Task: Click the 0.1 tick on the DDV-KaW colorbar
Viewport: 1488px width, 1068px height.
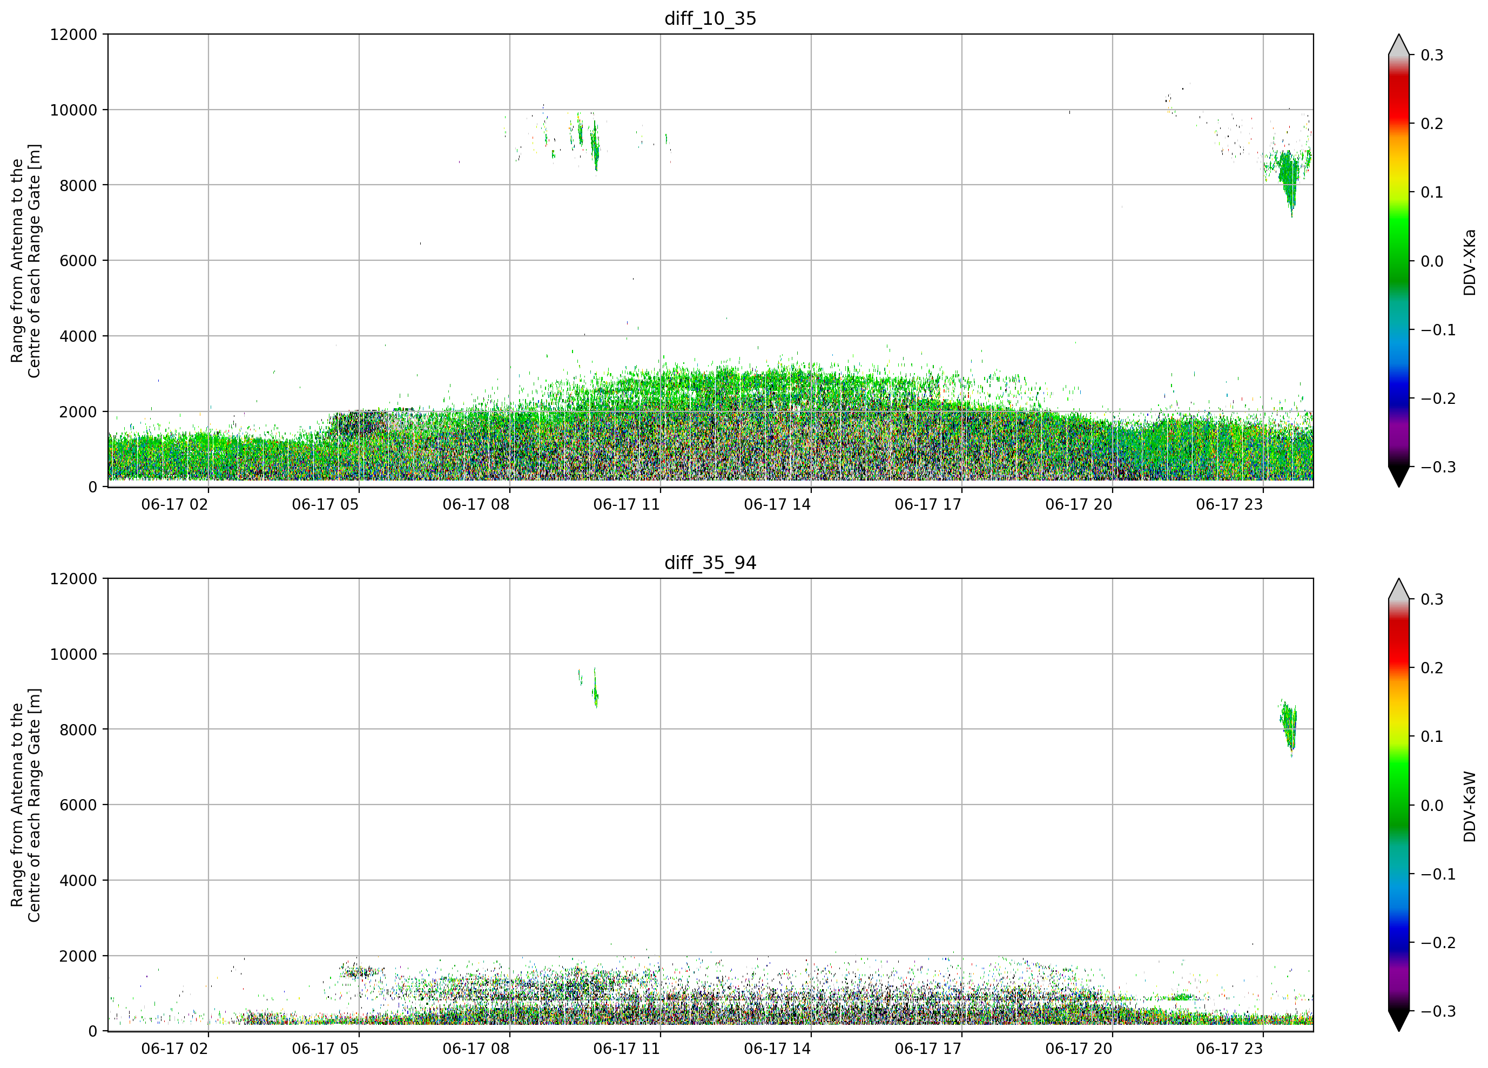Action: (1432, 736)
